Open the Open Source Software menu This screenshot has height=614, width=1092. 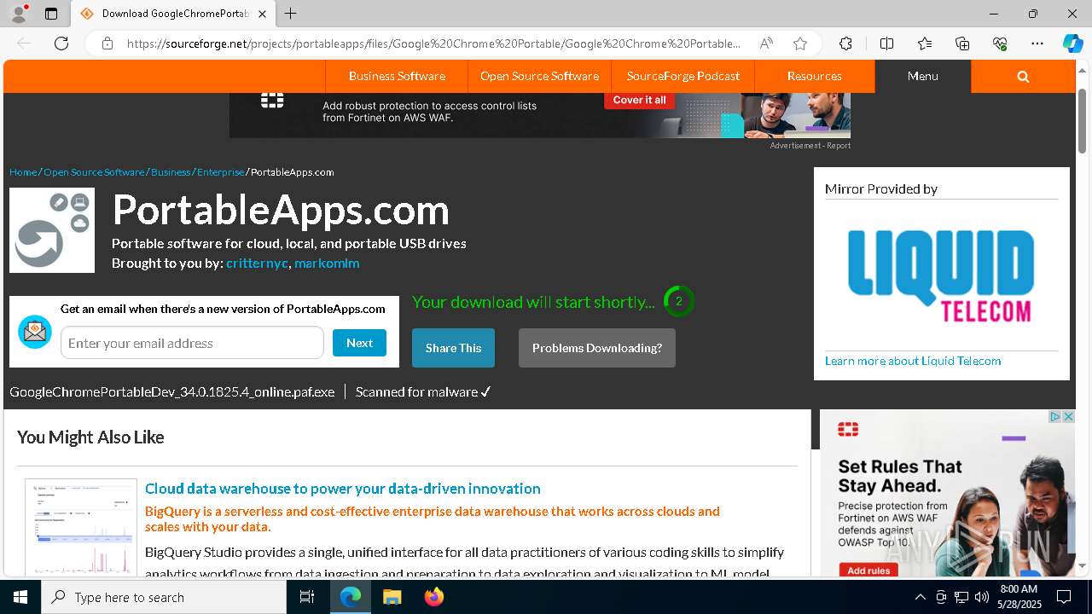point(539,76)
